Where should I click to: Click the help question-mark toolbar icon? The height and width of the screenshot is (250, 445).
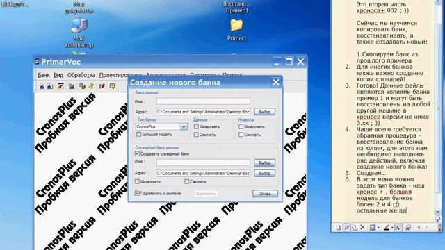(113, 86)
